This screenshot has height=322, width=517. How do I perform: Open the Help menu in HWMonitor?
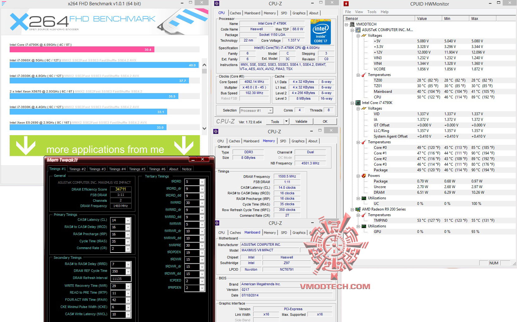click(x=384, y=12)
